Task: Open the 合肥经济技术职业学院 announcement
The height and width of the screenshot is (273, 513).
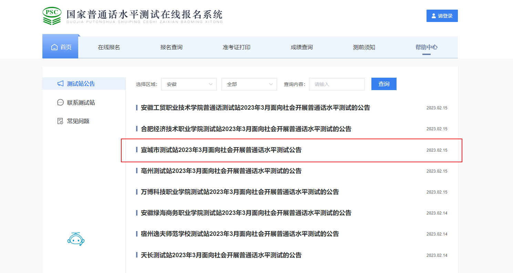Action: 246,129
